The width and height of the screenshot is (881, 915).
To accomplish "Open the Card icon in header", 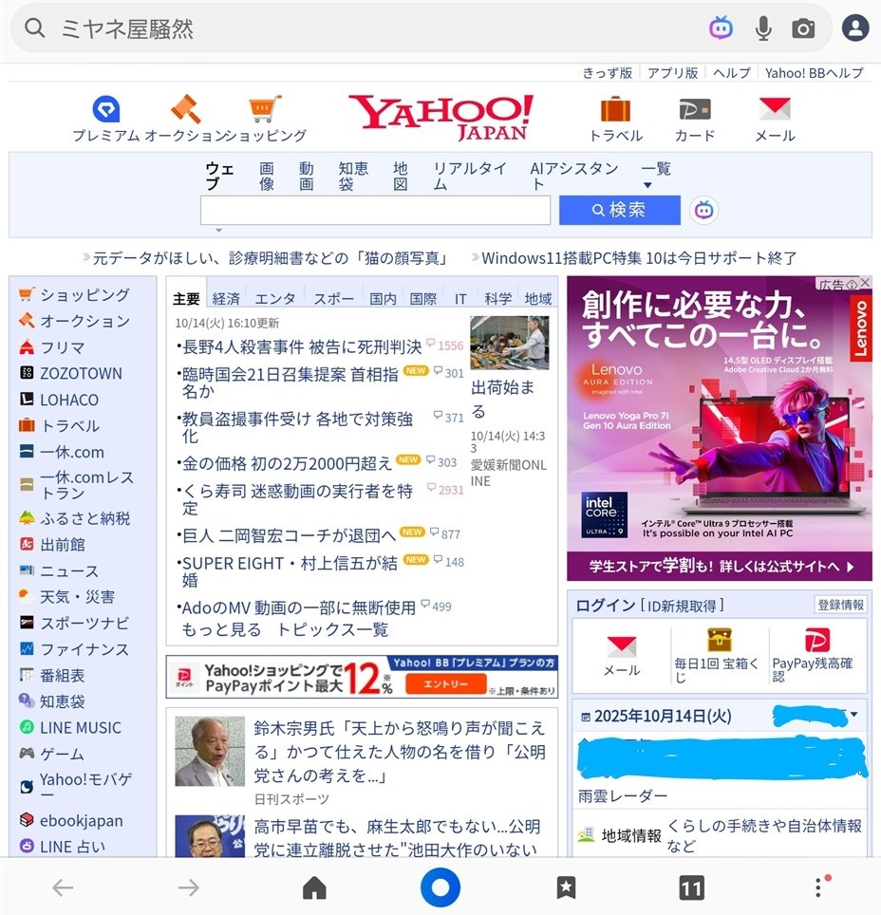I will [x=695, y=109].
